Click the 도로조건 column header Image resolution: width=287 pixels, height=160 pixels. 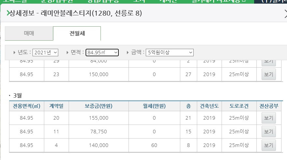click(239, 106)
